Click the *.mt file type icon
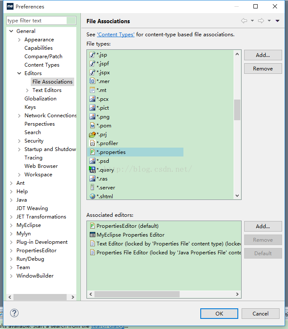 coord(92,90)
